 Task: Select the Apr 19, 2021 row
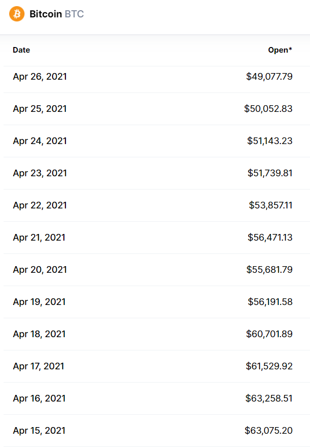(157, 302)
